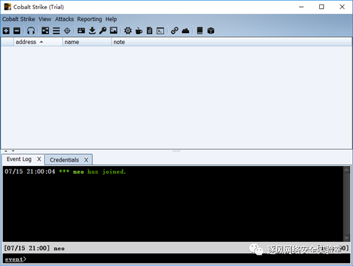This screenshot has height=266, width=353.
Task: Open the Attacks menu
Action: pyautogui.click(x=64, y=19)
